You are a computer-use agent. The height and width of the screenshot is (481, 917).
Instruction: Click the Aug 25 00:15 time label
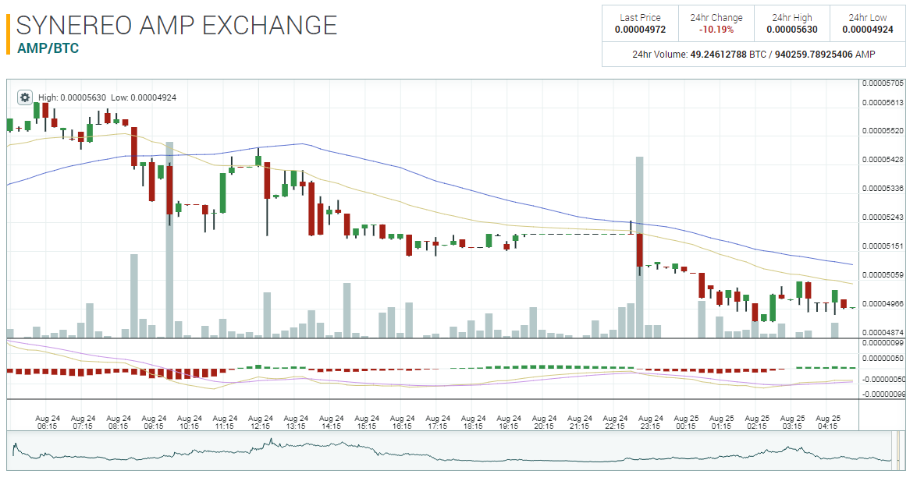(x=686, y=422)
